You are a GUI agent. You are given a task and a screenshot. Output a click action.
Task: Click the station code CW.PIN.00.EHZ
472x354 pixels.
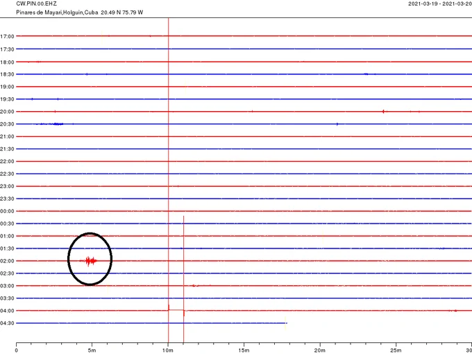pyautogui.click(x=36, y=4)
